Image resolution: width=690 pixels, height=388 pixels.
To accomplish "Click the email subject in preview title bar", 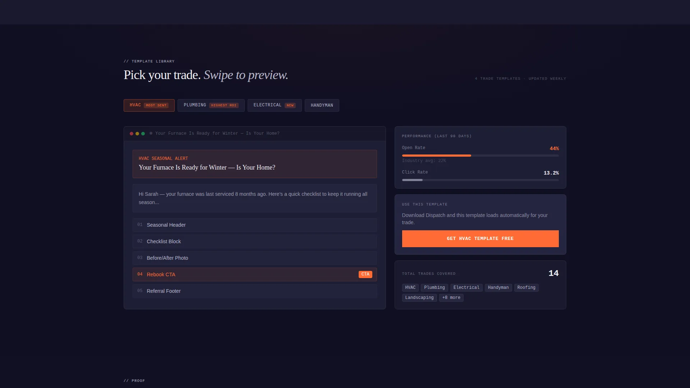I will [217, 133].
